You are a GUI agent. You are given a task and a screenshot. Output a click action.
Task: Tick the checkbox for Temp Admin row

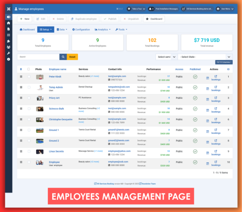[x=29, y=87]
